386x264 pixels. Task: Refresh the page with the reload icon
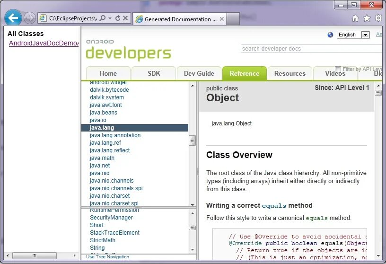tap(118, 18)
